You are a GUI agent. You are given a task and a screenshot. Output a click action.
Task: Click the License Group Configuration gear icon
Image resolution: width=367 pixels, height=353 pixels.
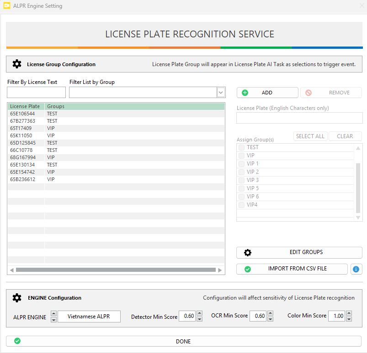coord(17,64)
